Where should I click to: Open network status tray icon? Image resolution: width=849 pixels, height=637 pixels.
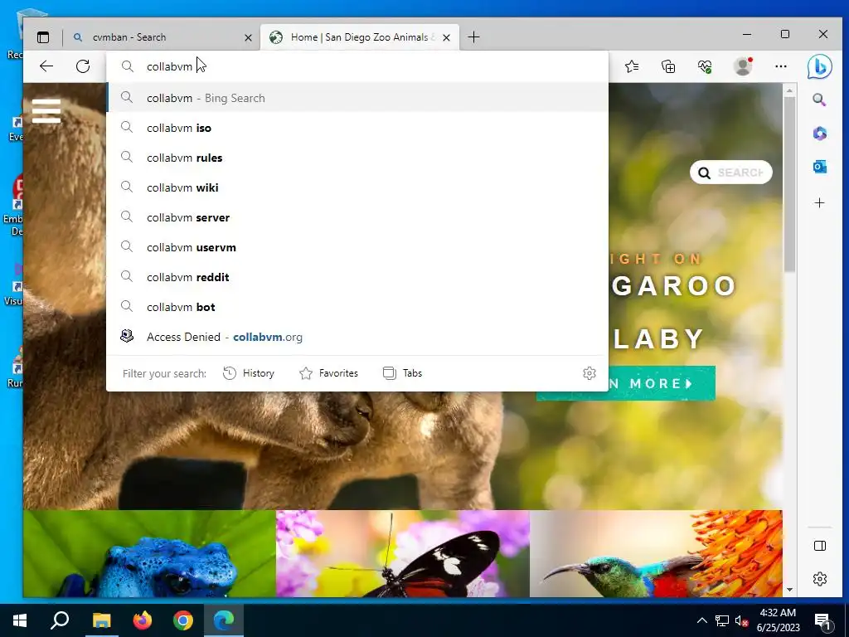point(722,620)
